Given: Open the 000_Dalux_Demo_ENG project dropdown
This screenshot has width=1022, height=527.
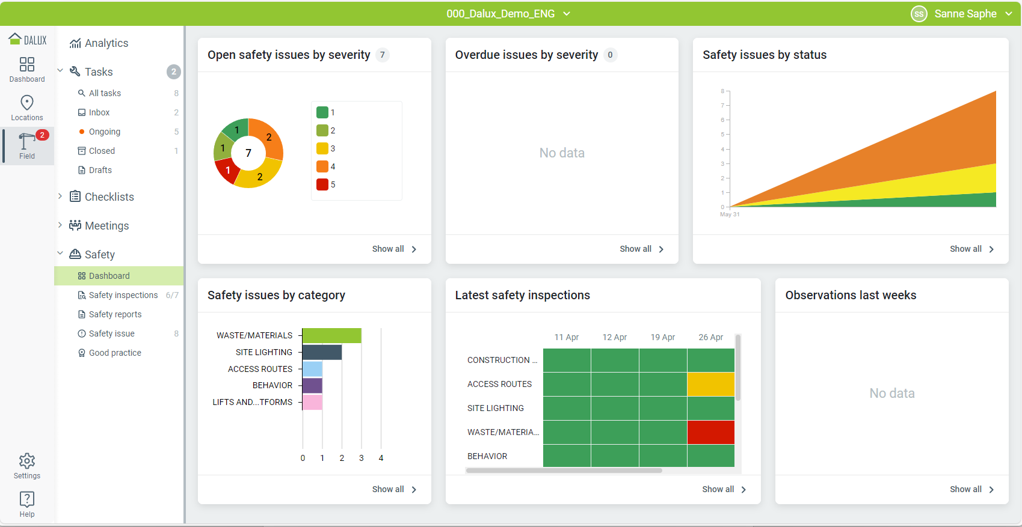Looking at the screenshot, I should click(508, 14).
